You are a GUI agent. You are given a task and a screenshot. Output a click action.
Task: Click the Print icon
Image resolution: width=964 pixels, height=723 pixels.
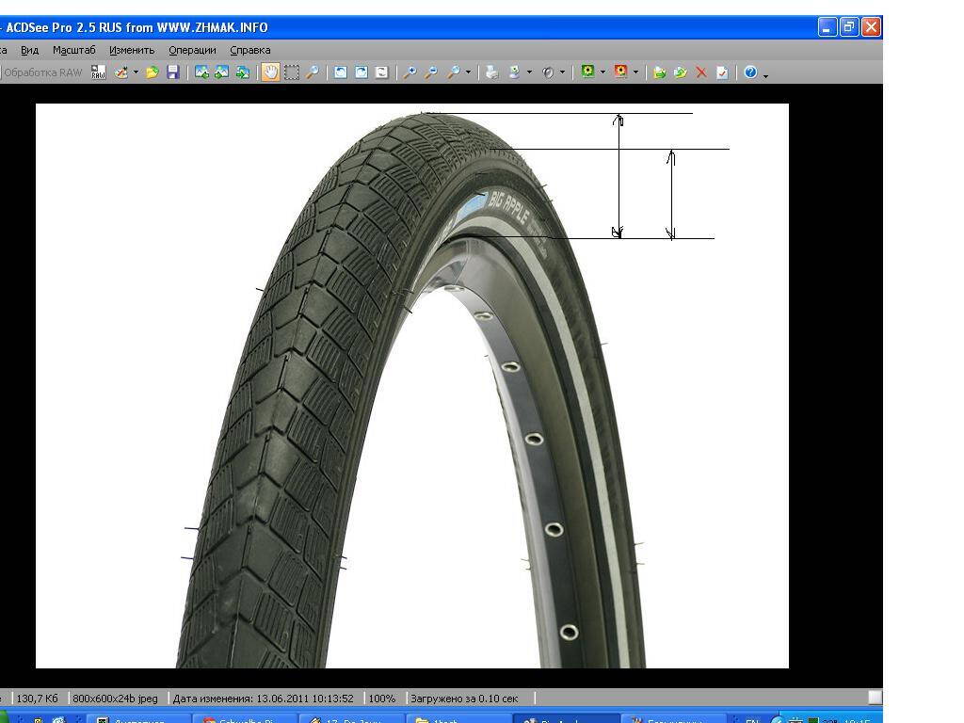point(491,72)
